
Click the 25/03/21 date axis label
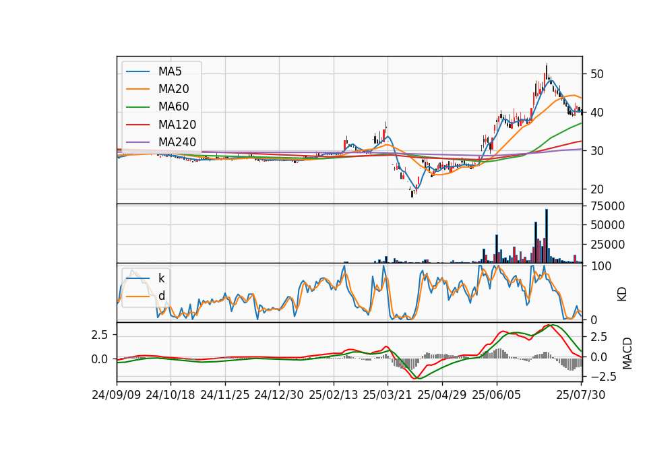tap(388, 395)
